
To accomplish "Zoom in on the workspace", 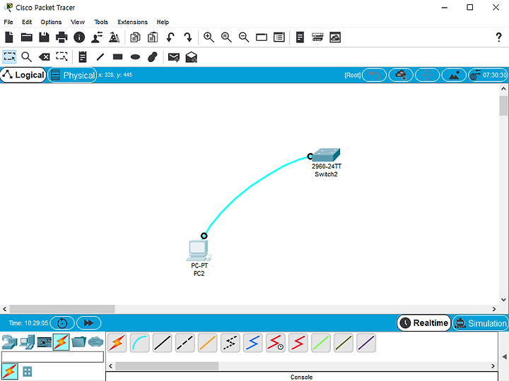I will 209,37.
